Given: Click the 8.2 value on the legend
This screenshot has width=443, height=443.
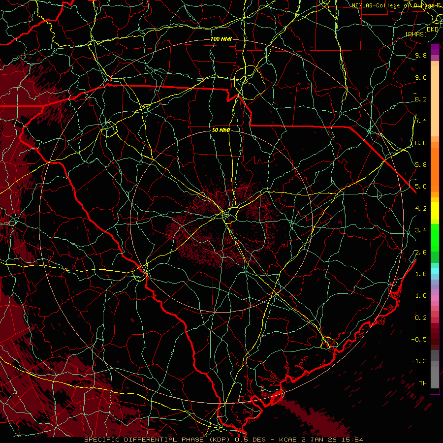Looking at the screenshot, I should [421, 99].
